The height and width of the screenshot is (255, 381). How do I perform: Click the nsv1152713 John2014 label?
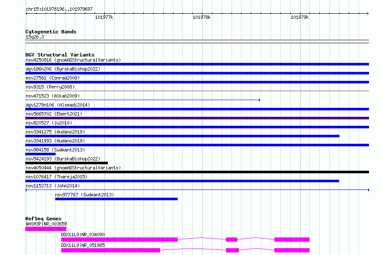pos(53,186)
